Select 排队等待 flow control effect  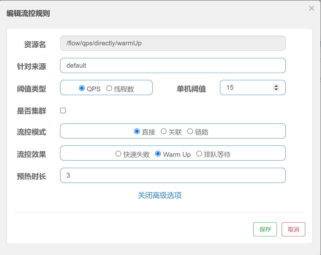pyautogui.click(x=199, y=154)
